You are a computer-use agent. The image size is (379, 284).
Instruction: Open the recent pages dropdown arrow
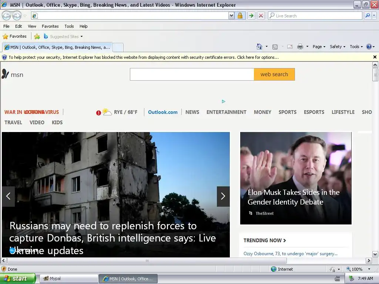tap(25, 16)
